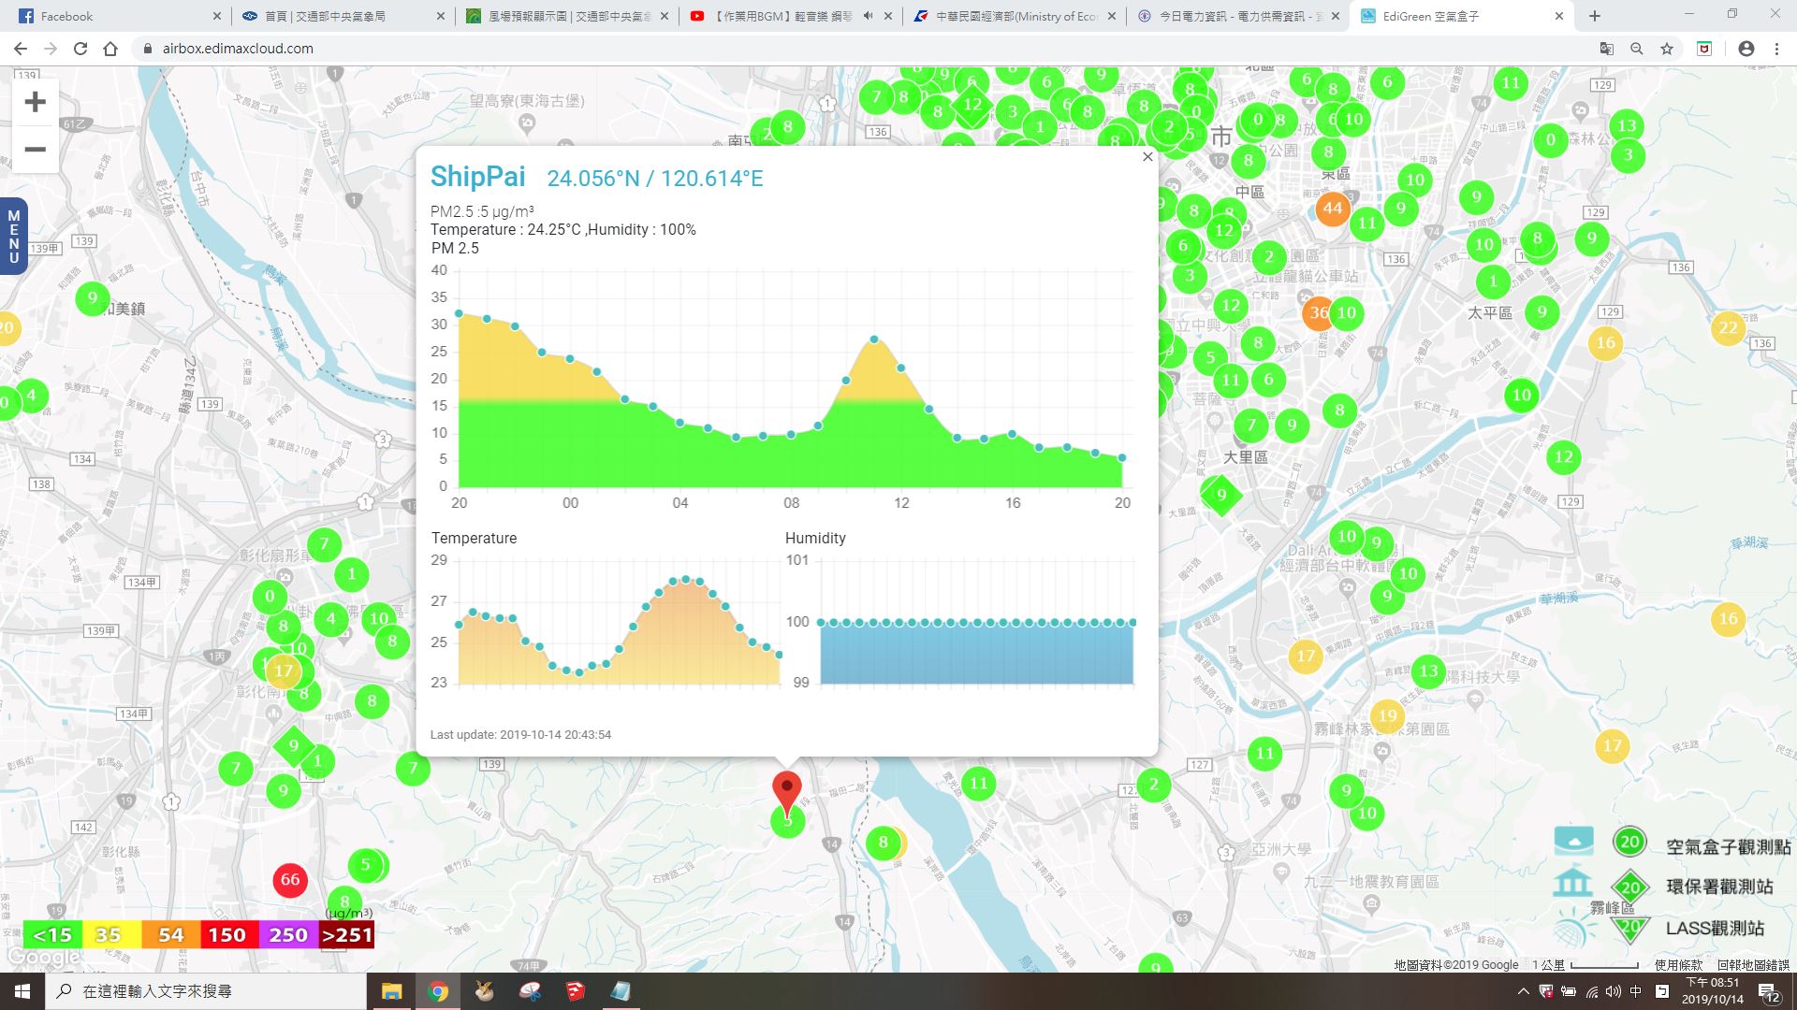Click the Last update timestamp text
1797x1010 pixels.
click(x=520, y=735)
